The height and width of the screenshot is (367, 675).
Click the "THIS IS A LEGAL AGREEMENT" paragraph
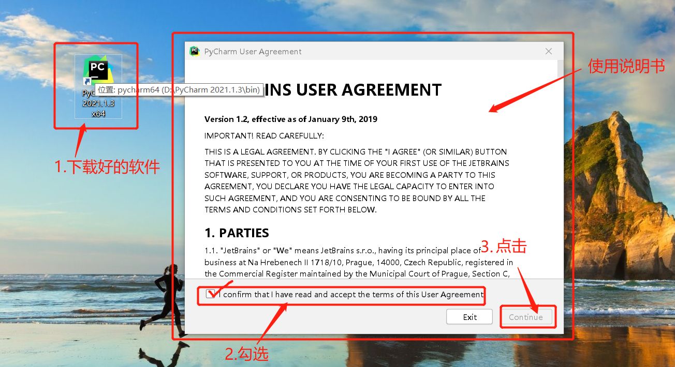357,180
